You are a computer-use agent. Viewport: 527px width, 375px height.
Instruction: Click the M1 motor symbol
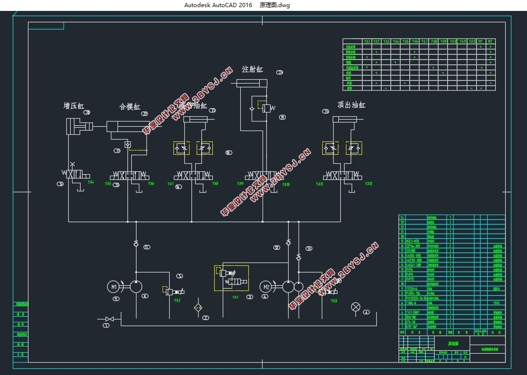click(x=114, y=287)
